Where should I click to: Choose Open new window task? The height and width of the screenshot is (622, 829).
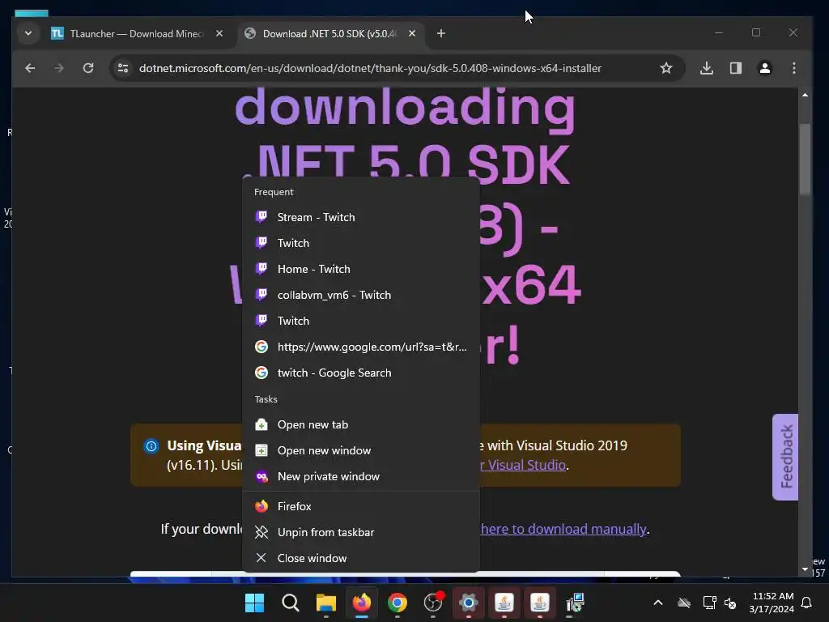(360, 450)
